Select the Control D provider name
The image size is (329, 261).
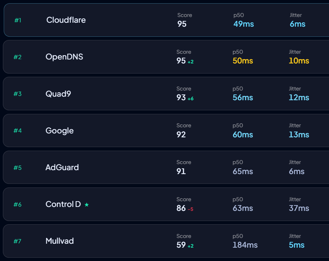[x=63, y=204]
